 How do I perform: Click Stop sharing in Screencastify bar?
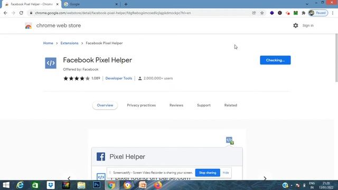pyautogui.click(x=208, y=173)
